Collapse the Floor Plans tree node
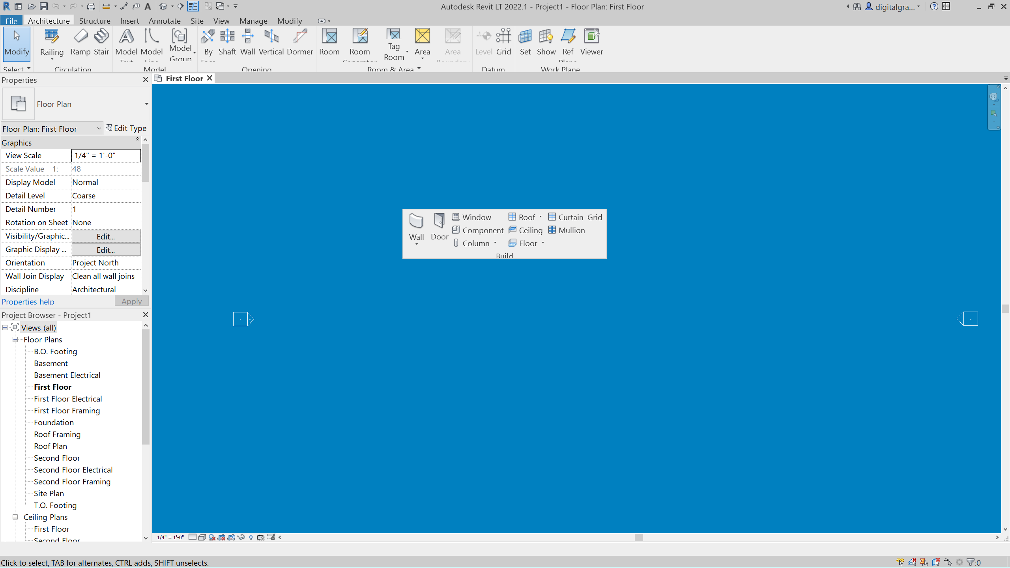The height and width of the screenshot is (568, 1010). (x=15, y=340)
